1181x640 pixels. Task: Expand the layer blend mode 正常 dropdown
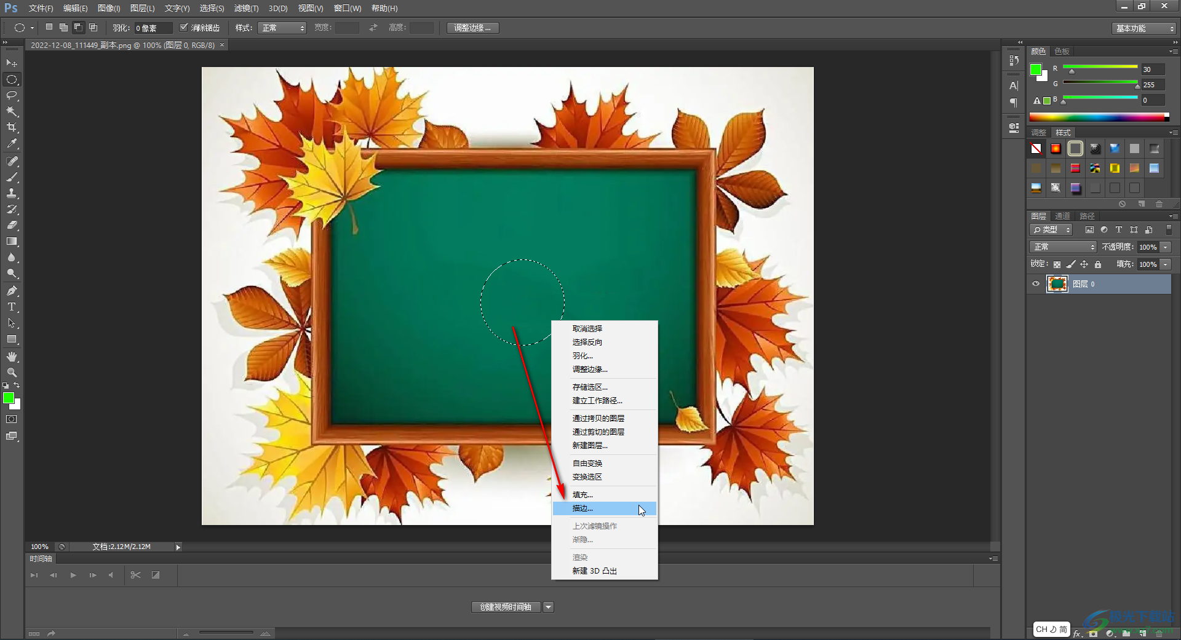coord(1063,247)
